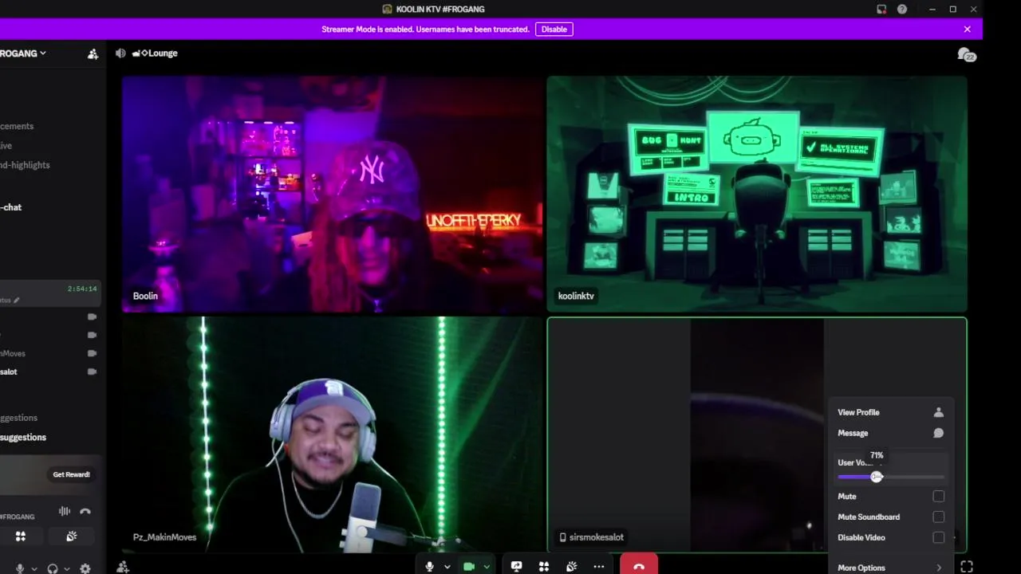
Task: Check the Disable Video checkbox
Action: point(939,537)
